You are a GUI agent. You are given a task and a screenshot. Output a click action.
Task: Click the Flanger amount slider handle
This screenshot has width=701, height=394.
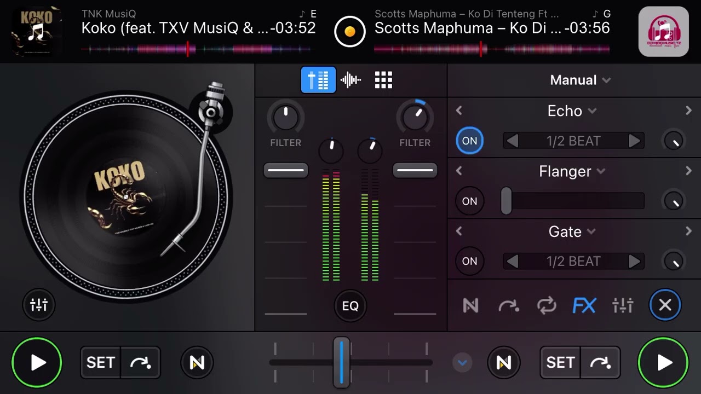coord(506,201)
